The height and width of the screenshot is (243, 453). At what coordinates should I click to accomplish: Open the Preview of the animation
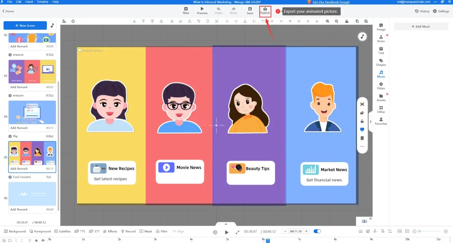(202, 11)
